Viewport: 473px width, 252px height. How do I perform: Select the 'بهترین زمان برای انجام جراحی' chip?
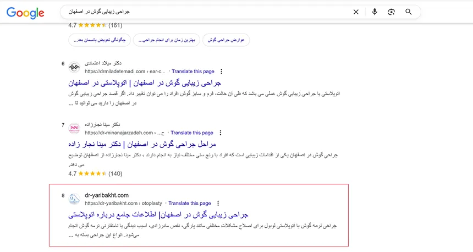(167, 40)
